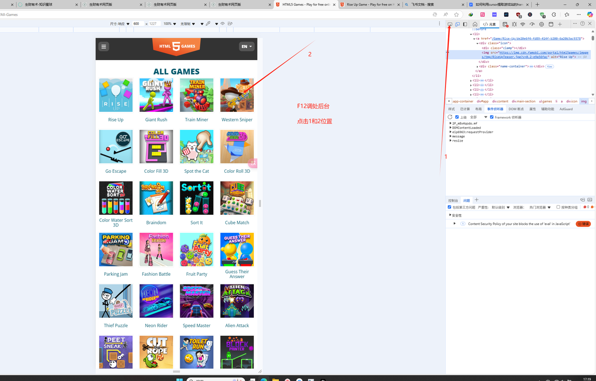Add a new DevTools tool with plus icon
The width and height of the screenshot is (596, 381).
point(560,24)
